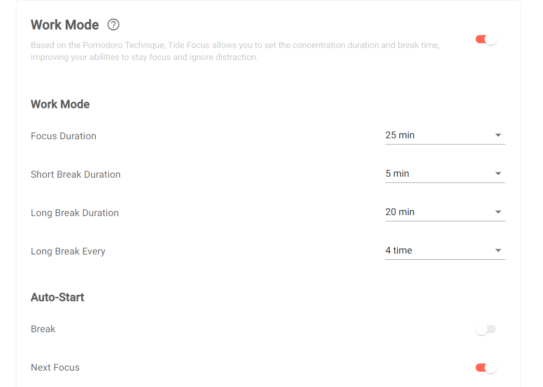543x387 pixels.
Task: Click the Break label under Auto-Start
Action: tap(43, 329)
